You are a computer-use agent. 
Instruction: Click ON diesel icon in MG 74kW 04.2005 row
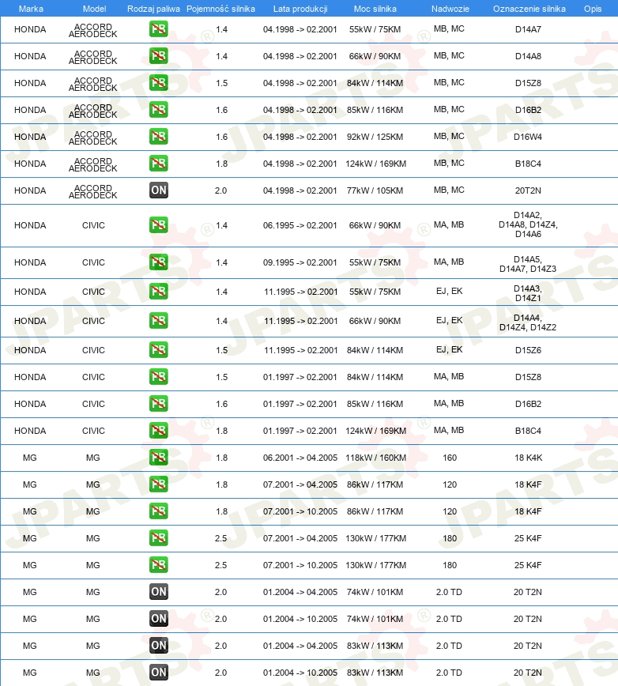click(158, 592)
